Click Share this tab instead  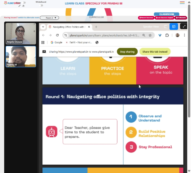pos(155,52)
